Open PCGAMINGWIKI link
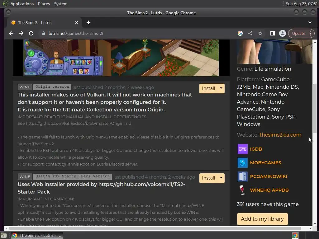This screenshot has width=319, height=239. coord(269,176)
